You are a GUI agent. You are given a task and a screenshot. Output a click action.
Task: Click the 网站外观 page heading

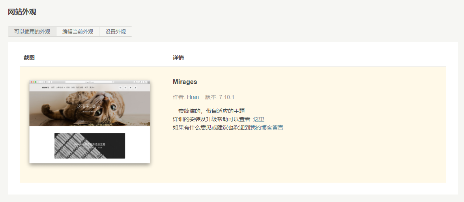[x=22, y=12]
